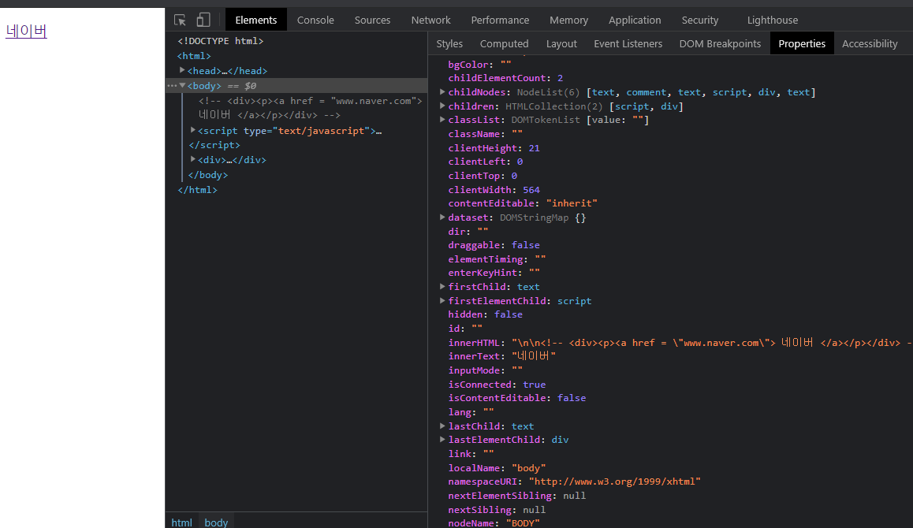
Task: Open the Application tab
Action: pos(635,20)
